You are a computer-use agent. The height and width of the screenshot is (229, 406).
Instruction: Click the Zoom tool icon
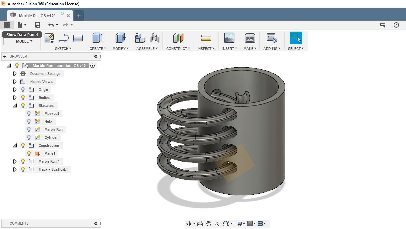click(x=217, y=224)
